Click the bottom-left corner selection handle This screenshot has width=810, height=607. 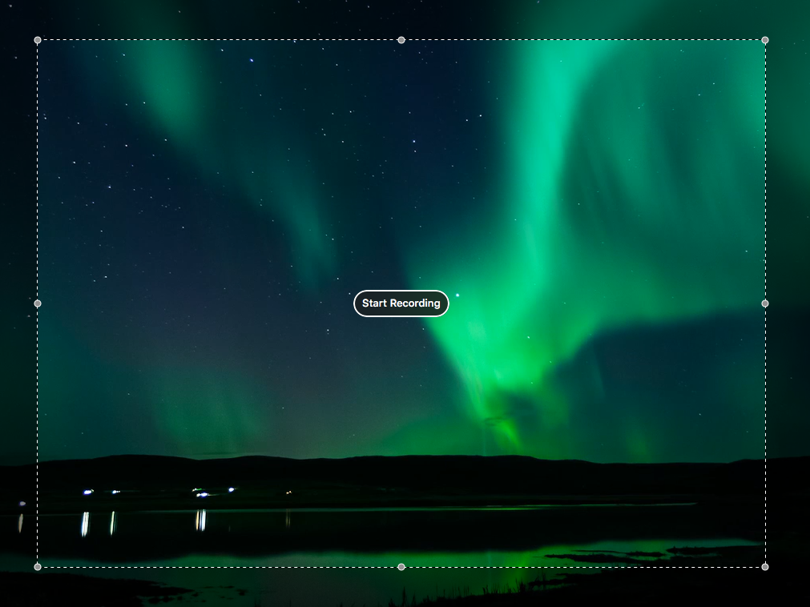(x=38, y=567)
